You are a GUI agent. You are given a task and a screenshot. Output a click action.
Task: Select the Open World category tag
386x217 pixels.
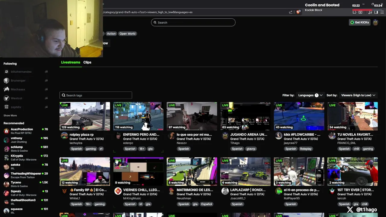tap(127, 34)
